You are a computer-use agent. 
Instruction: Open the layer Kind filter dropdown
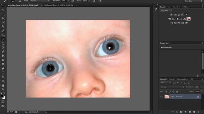coord(166,83)
